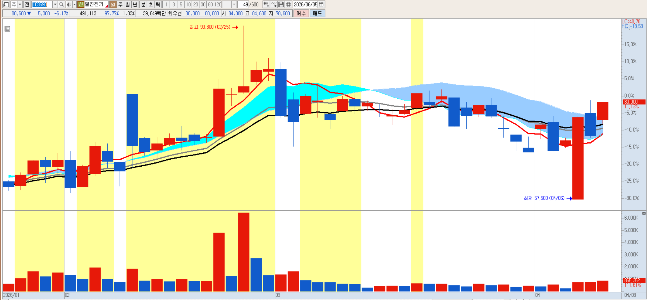
Task: Select the 1 interval button
Action: point(166,4)
